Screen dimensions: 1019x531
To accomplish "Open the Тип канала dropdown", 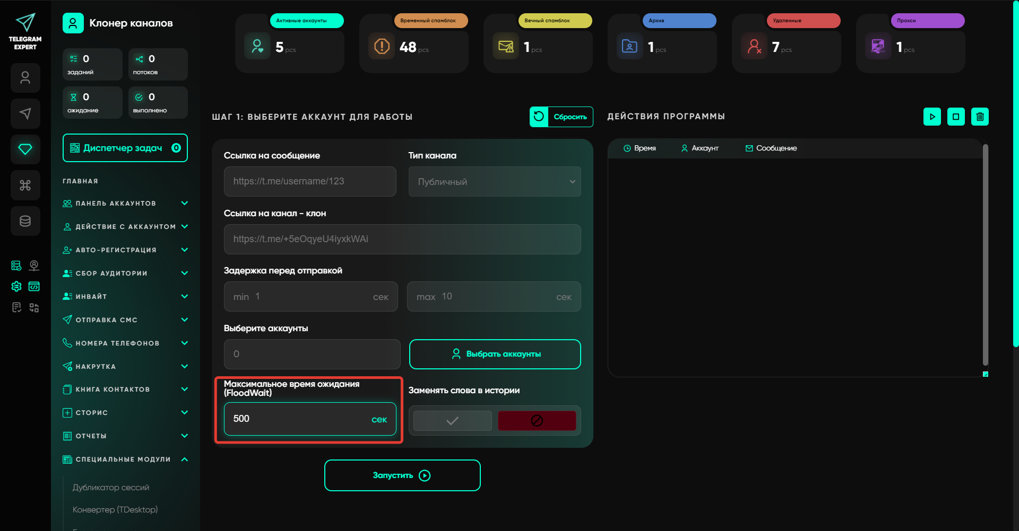I will click(495, 182).
